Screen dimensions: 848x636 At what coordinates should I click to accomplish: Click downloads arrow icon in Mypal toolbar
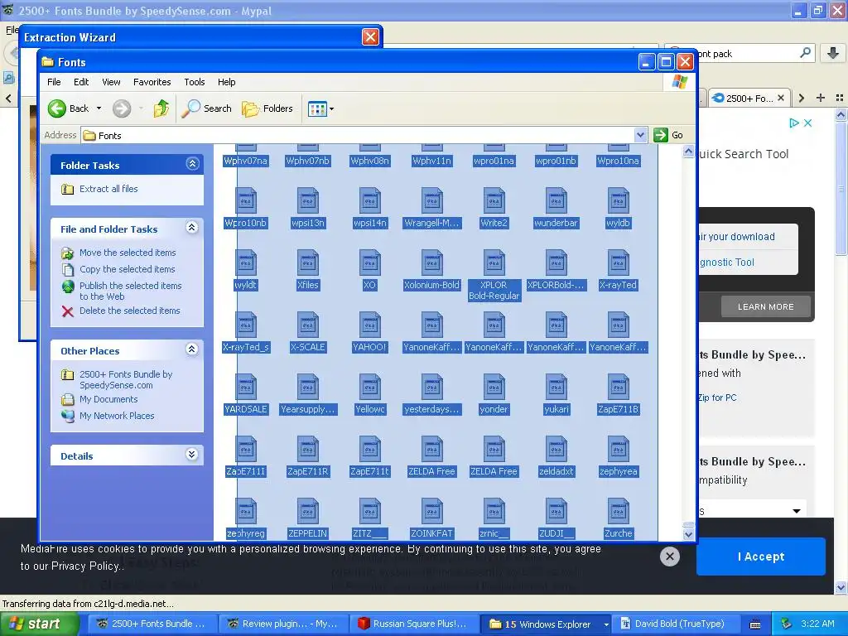[x=833, y=53]
